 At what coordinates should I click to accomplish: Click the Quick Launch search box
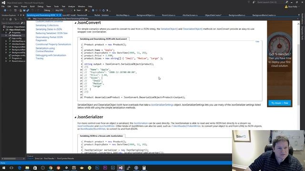click(x=270, y=2)
